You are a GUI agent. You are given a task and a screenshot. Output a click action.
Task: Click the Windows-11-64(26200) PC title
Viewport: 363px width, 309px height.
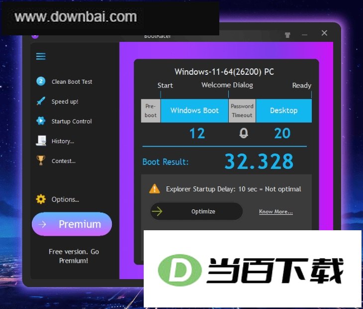pos(224,72)
